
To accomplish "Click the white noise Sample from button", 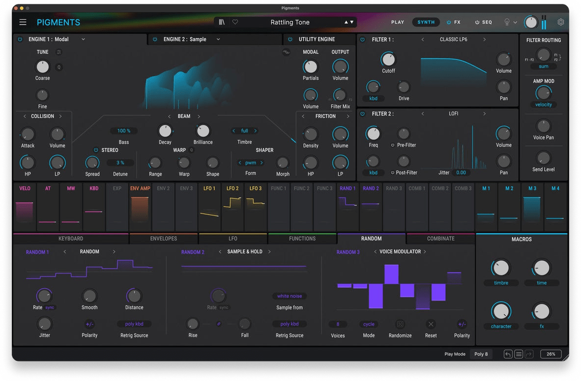I will pos(290,296).
